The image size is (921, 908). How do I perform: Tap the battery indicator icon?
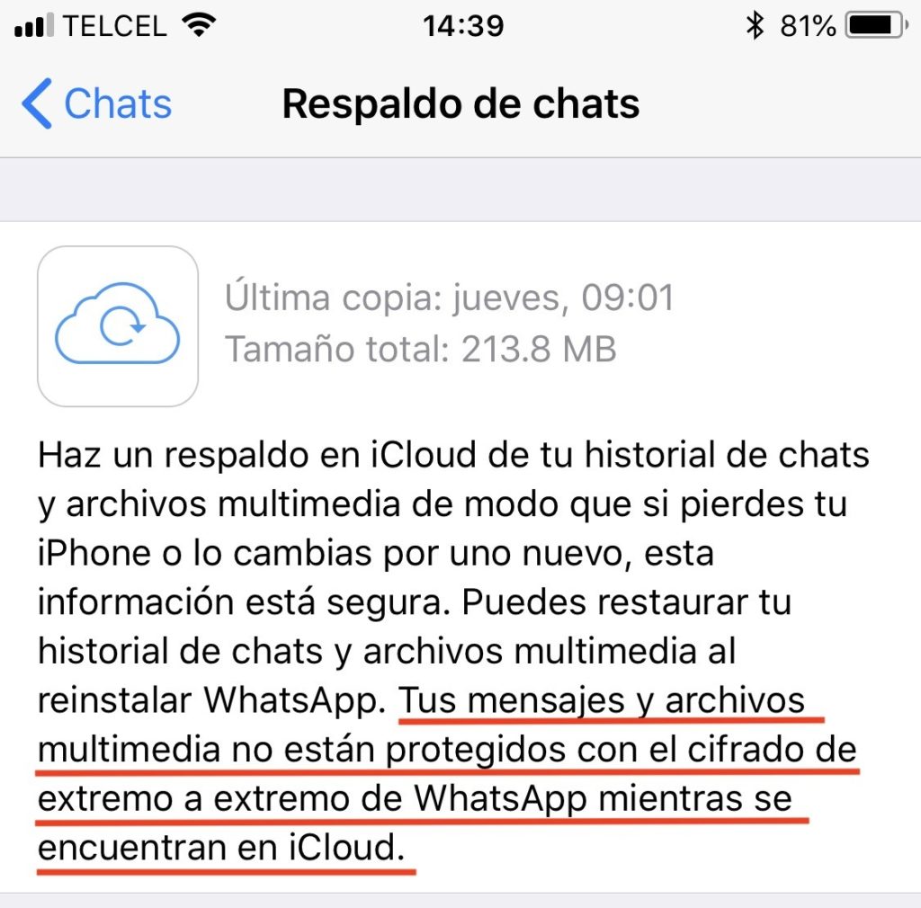click(x=876, y=25)
